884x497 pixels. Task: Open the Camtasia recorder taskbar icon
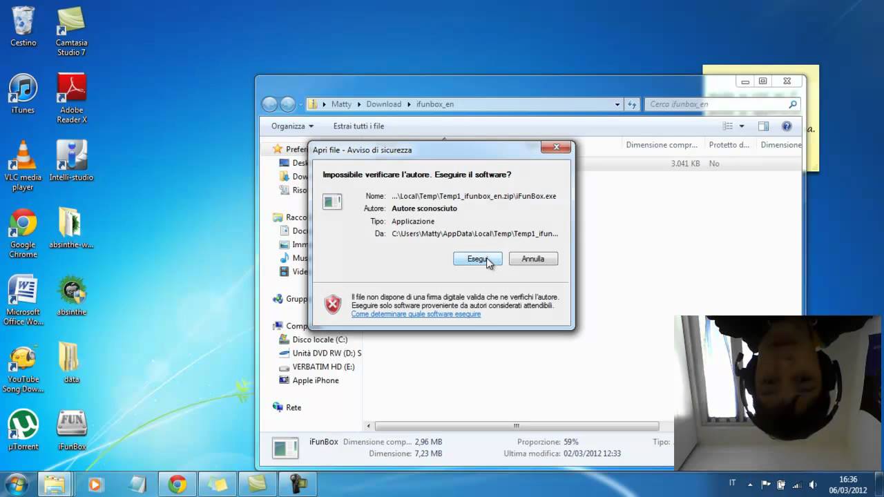pyautogui.click(x=298, y=485)
